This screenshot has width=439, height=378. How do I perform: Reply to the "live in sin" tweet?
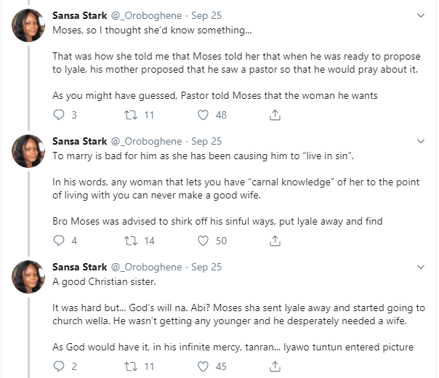pyautogui.click(x=60, y=241)
